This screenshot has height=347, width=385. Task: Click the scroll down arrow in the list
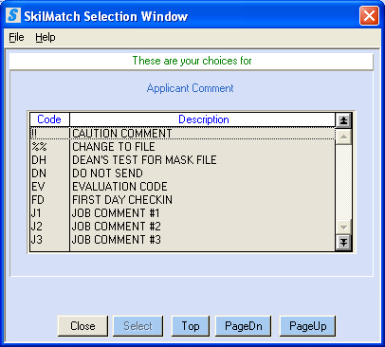pyautogui.click(x=343, y=227)
